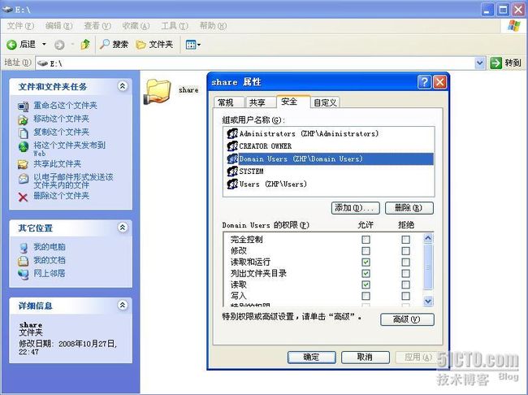
Task: Enable Deny for Full Control (完全控制)
Action: 406,240
